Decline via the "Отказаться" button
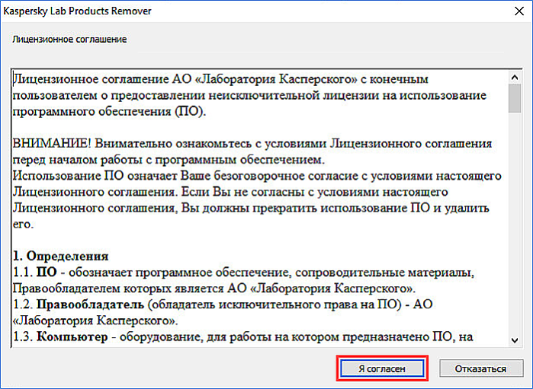Image resolution: width=533 pixels, height=389 pixels. (x=480, y=368)
